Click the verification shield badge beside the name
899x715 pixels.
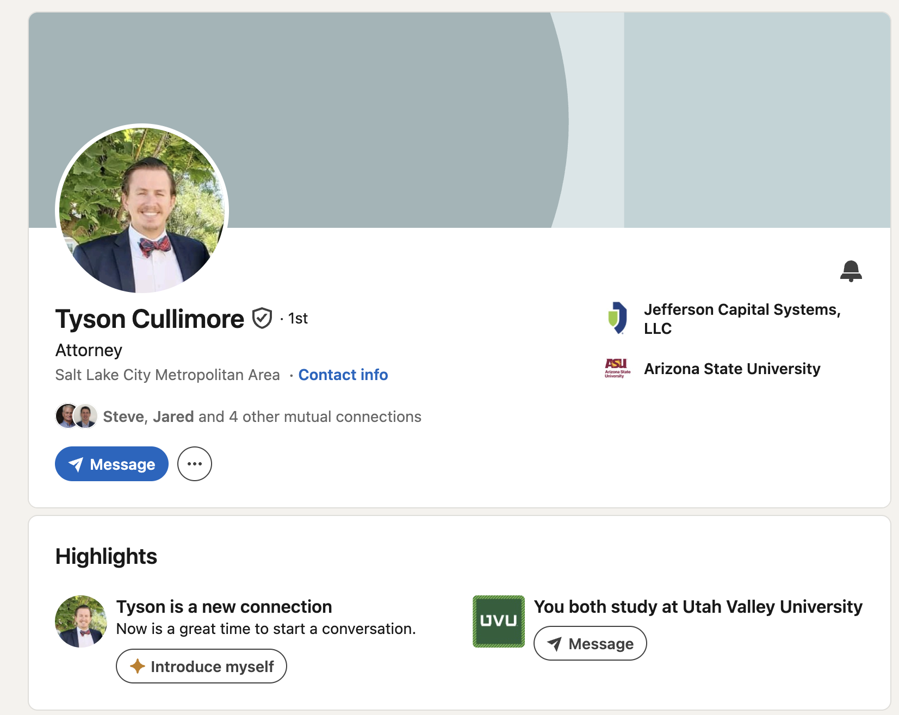click(262, 318)
